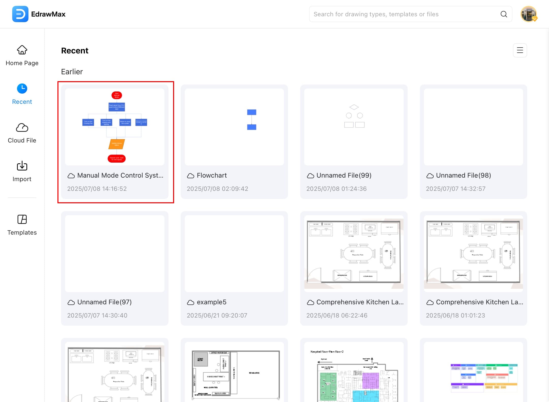
Task: Click the search magnifier icon
Action: (x=504, y=14)
